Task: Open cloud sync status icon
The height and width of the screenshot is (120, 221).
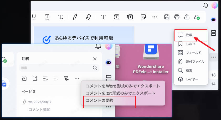Action: (x=197, y=17)
